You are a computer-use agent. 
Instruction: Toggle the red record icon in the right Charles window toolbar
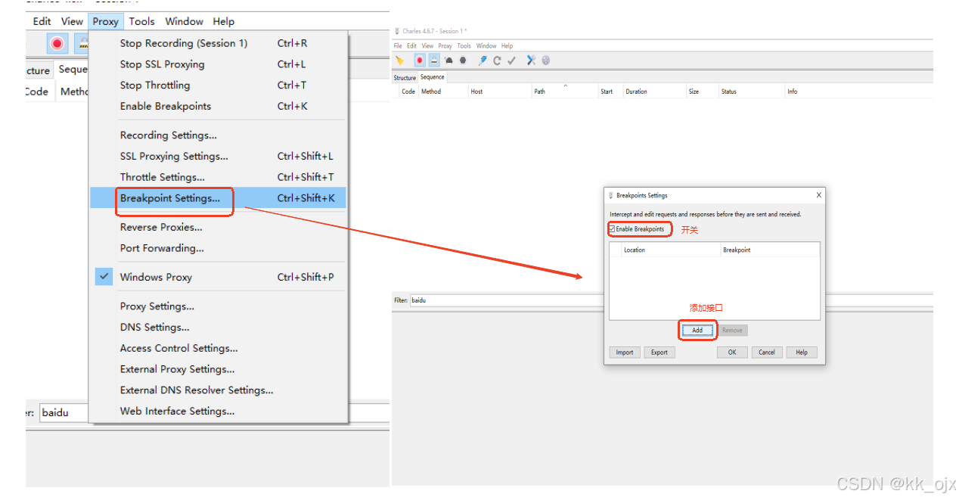tap(420, 61)
